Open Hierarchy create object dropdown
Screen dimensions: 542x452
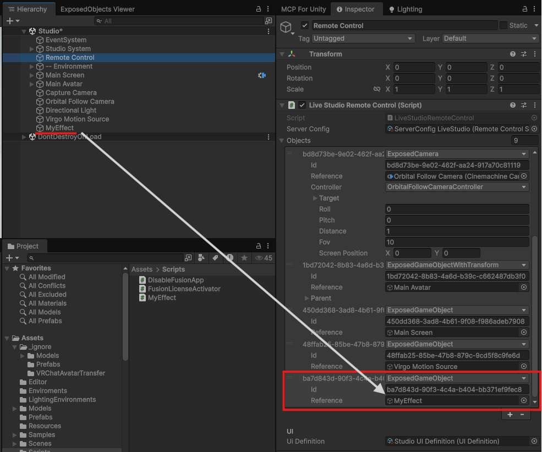coord(13,21)
